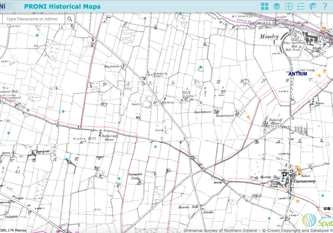Open the map layers stack icon
The width and height of the screenshot is (333, 233).
[x=276, y=6]
